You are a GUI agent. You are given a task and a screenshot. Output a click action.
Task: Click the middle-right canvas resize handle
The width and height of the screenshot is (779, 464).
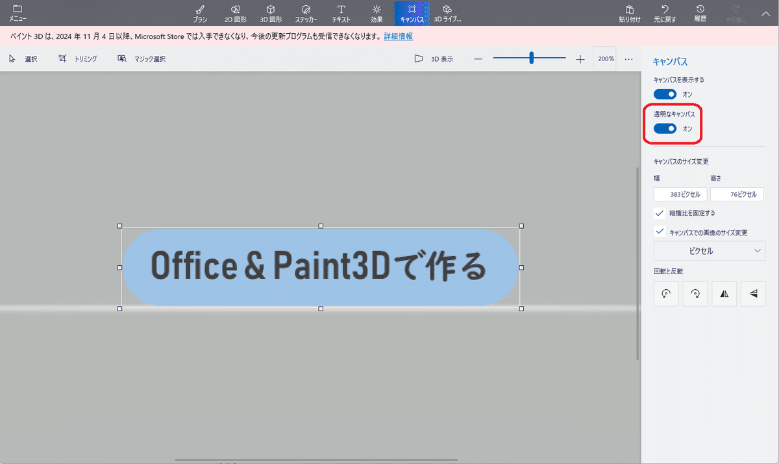[x=521, y=267]
